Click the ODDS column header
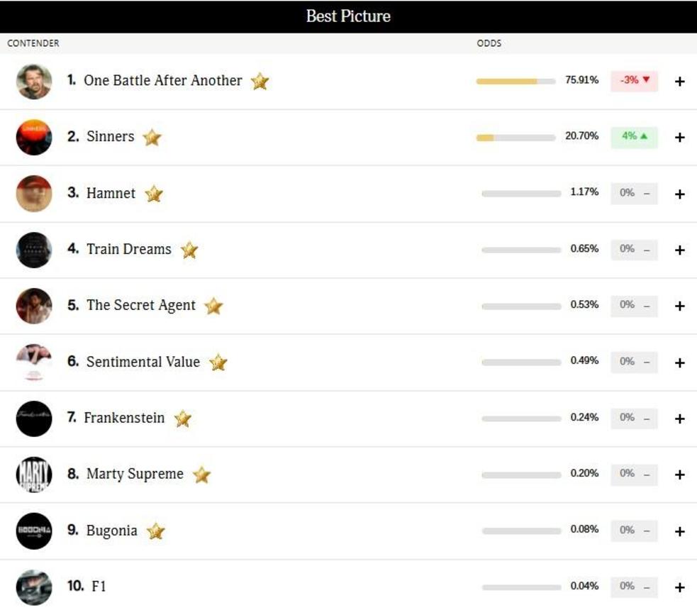The width and height of the screenshot is (697, 615). (x=489, y=43)
